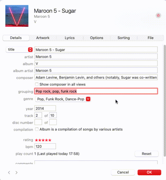
Task: Click the Cancel button
Action: point(123,172)
